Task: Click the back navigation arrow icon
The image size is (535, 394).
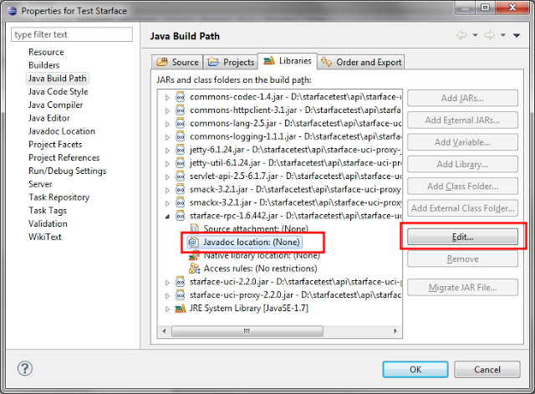Action: (x=462, y=35)
